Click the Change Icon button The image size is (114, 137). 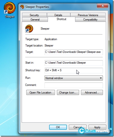(x=68, y=92)
